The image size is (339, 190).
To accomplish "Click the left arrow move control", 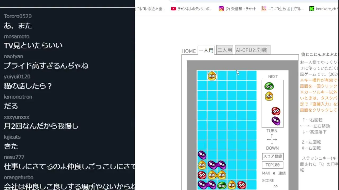I will coord(269,139).
